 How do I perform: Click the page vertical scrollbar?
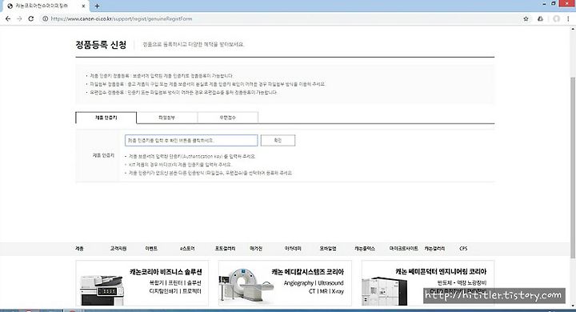pos(573,167)
